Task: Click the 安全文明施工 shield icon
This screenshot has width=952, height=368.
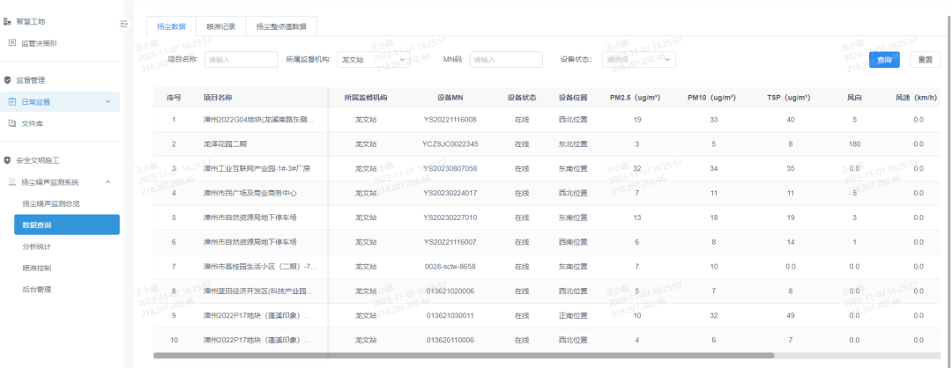Action: point(7,160)
